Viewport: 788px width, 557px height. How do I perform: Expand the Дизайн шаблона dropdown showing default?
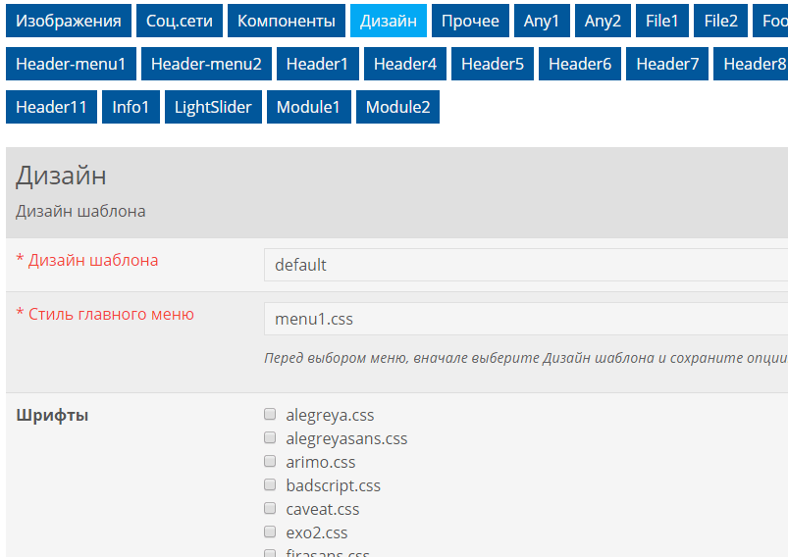tap(526, 265)
